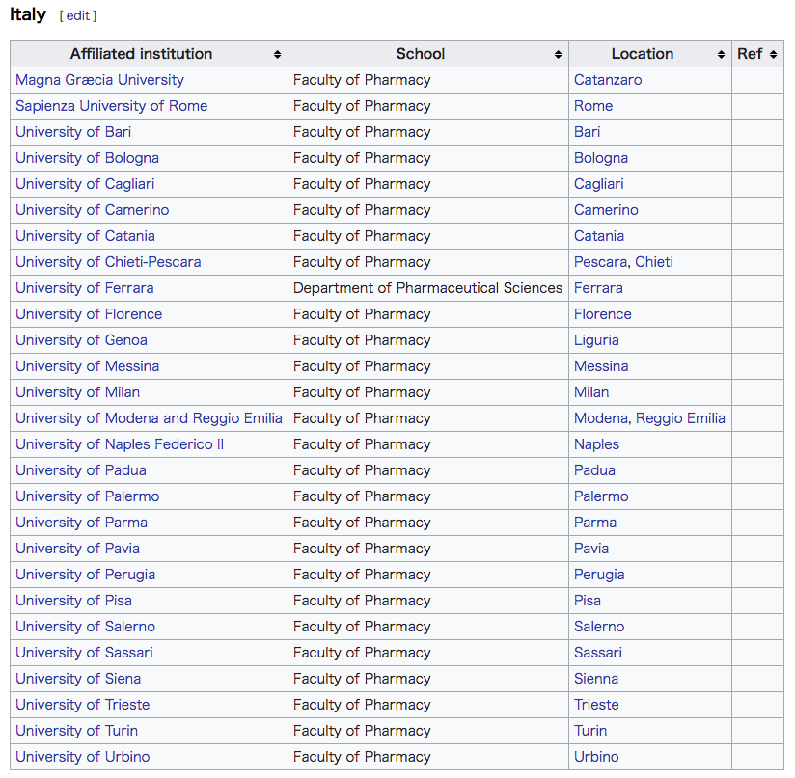
Task: Follow the Catanzaro location link
Action: 608,80
